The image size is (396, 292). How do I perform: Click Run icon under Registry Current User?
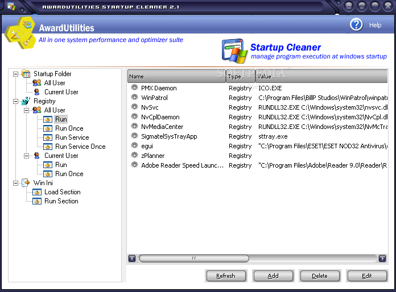coord(48,165)
